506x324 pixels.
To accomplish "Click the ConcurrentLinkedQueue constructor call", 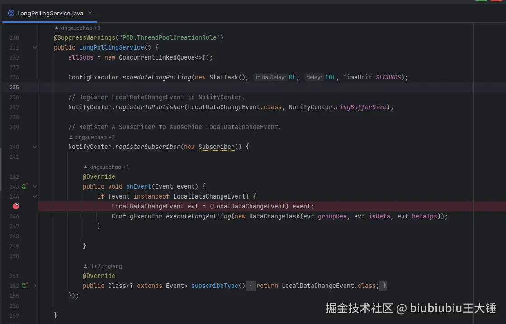I will [156, 58].
